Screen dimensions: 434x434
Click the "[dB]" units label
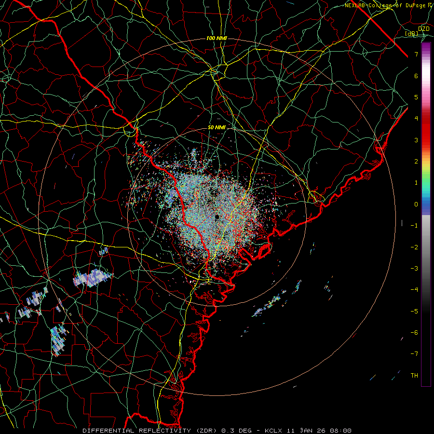(412, 33)
